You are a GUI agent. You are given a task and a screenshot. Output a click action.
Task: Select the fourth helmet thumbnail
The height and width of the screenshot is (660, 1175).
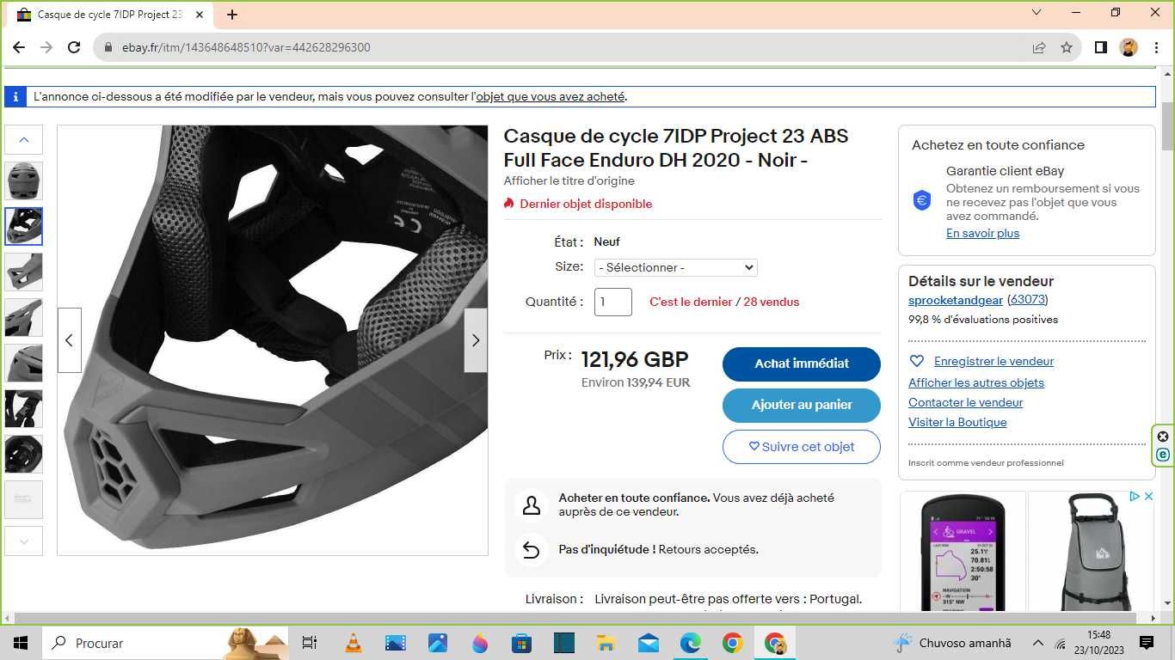(24, 317)
